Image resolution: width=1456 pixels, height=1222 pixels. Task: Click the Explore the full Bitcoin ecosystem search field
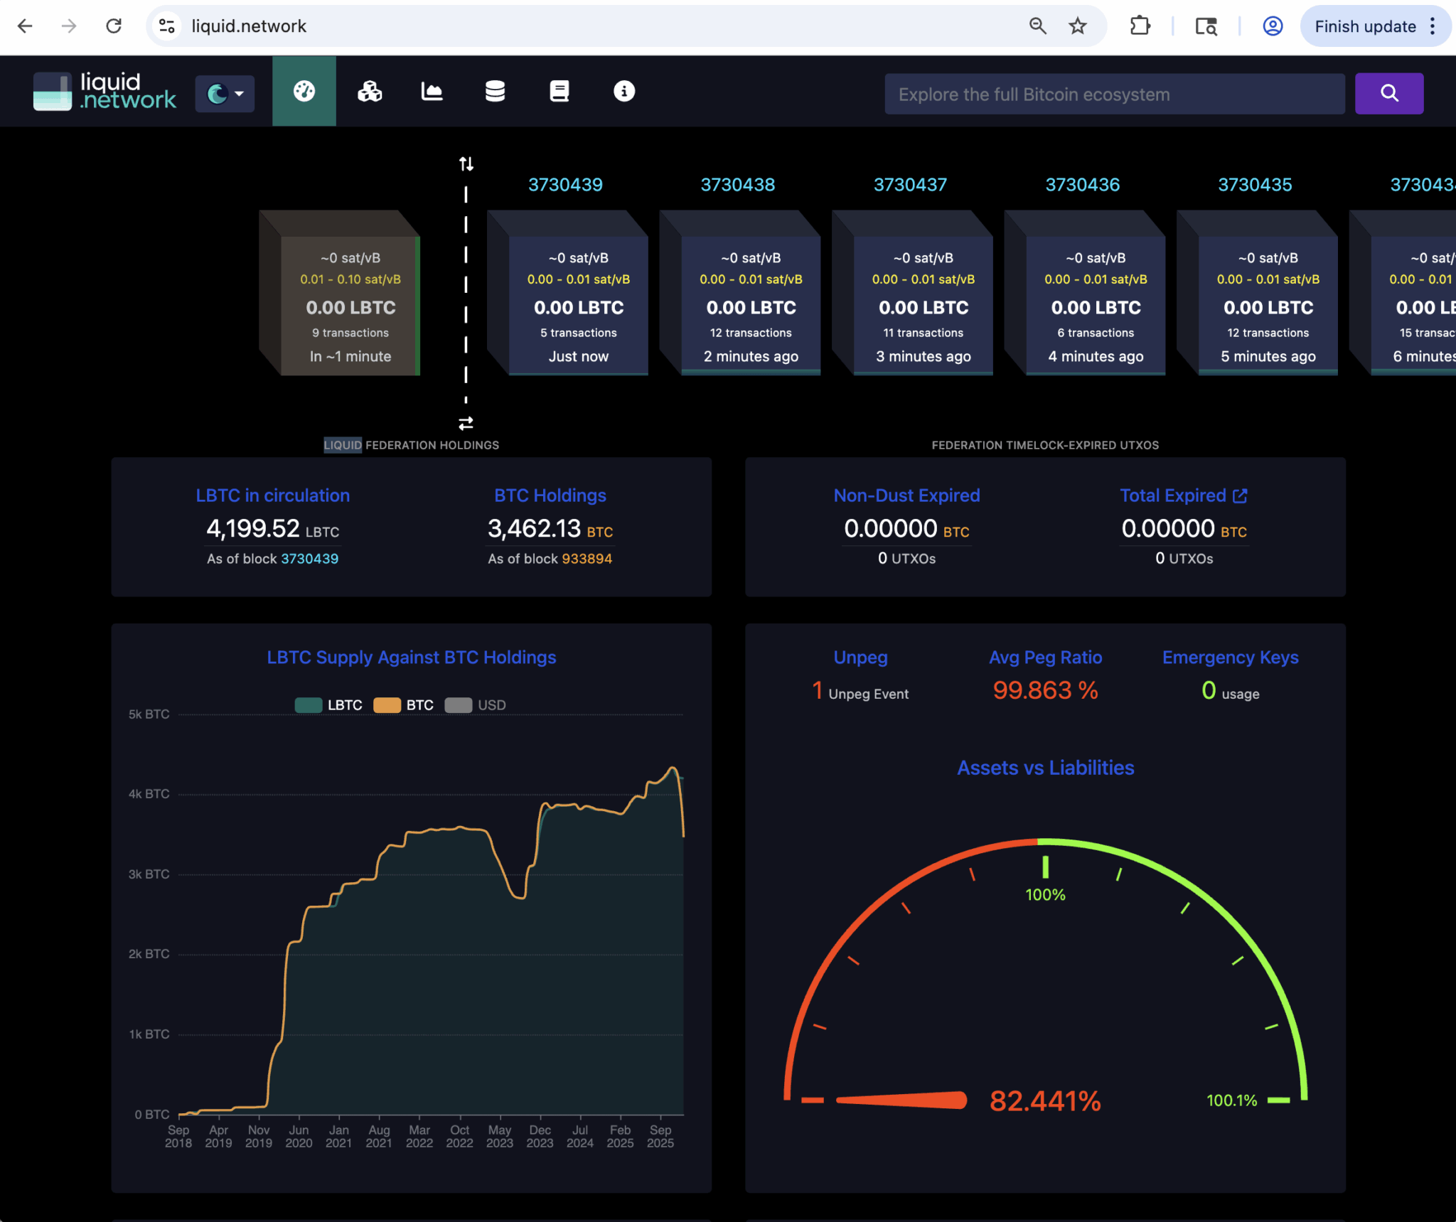click(x=1113, y=93)
